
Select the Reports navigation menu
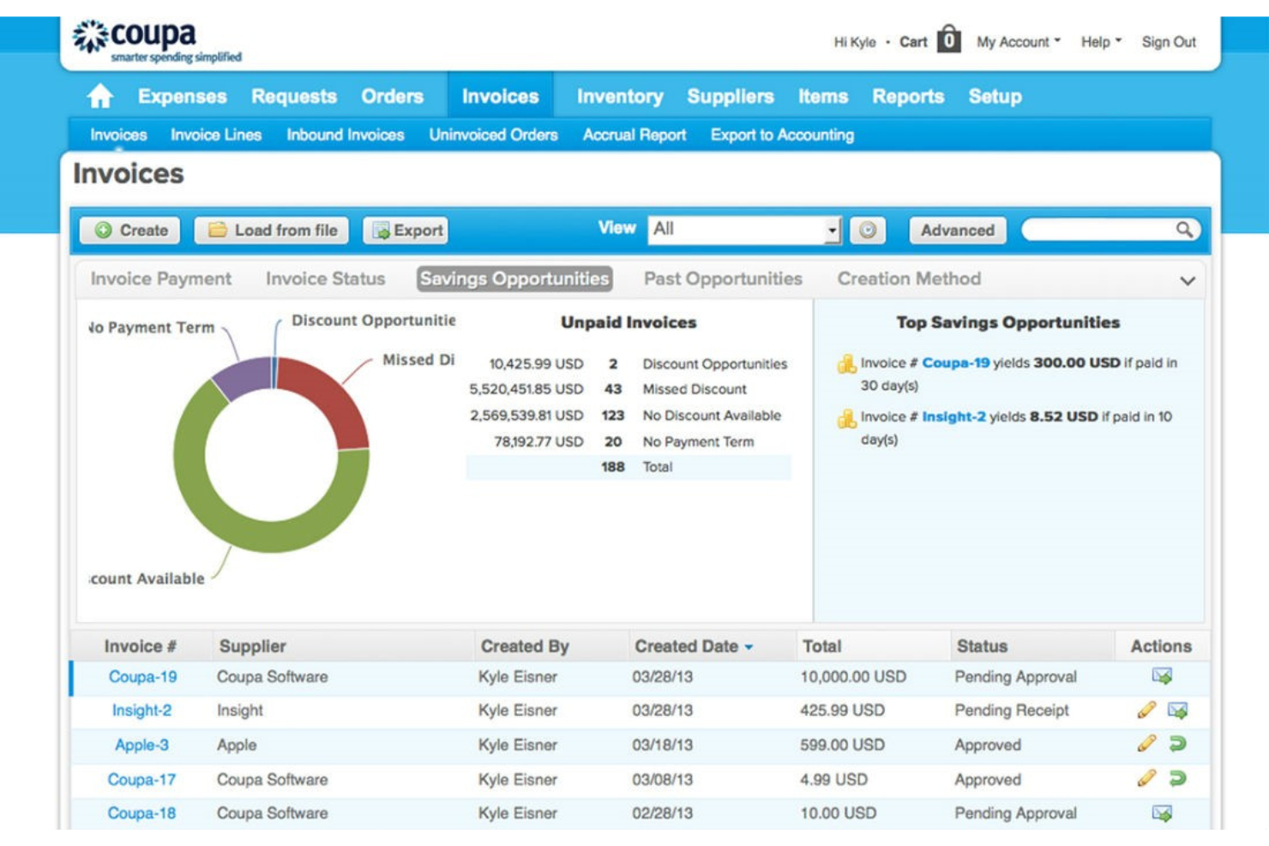[x=908, y=96]
